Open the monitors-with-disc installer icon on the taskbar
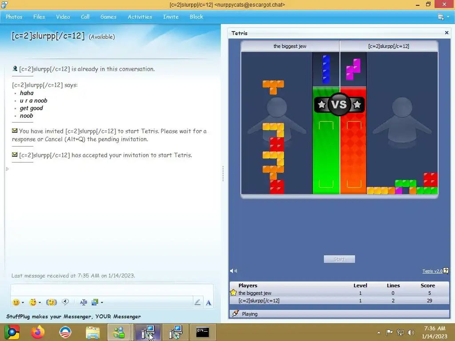This screenshot has width=455, height=341. coord(176,332)
